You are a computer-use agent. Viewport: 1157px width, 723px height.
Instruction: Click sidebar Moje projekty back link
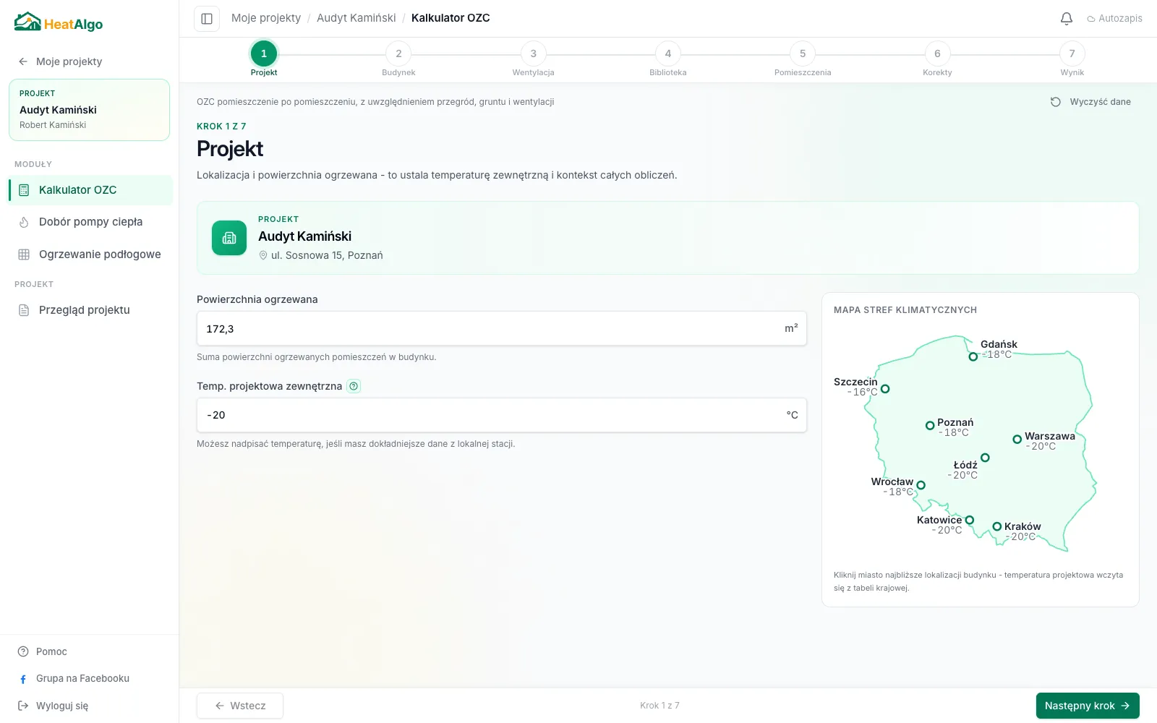tap(61, 61)
